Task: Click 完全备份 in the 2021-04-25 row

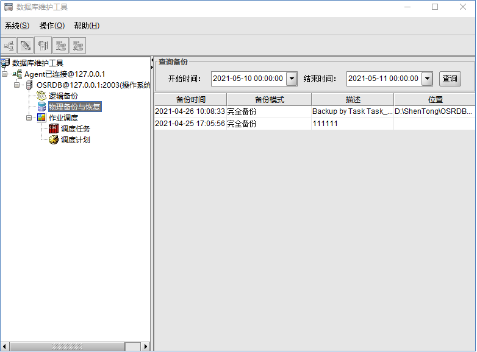Action: pos(269,124)
